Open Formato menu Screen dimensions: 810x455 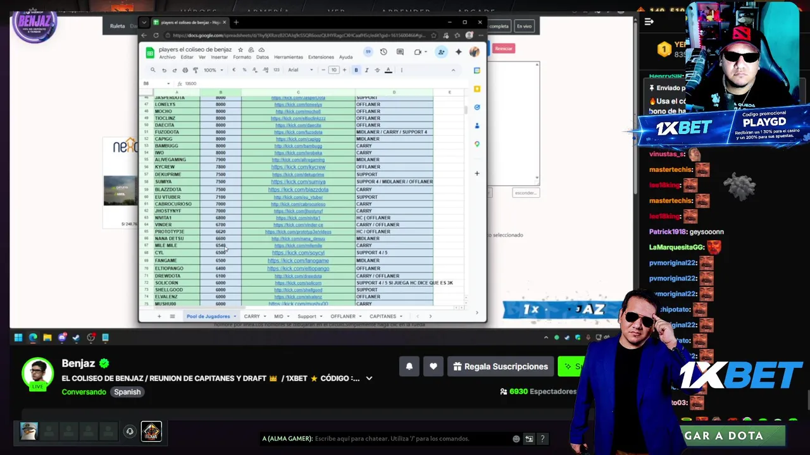[x=242, y=58]
